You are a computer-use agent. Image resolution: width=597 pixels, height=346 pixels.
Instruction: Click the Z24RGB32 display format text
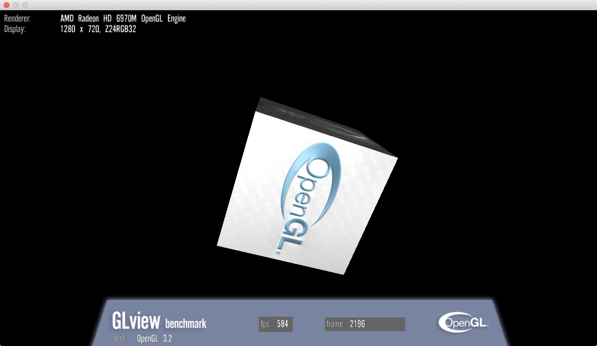[120, 29]
